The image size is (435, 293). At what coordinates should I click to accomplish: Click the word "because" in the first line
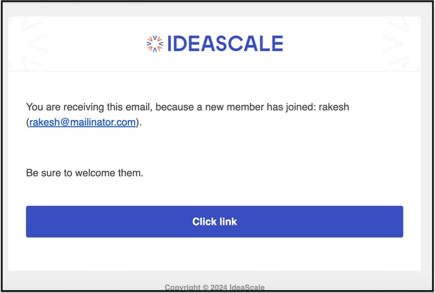tap(175, 107)
